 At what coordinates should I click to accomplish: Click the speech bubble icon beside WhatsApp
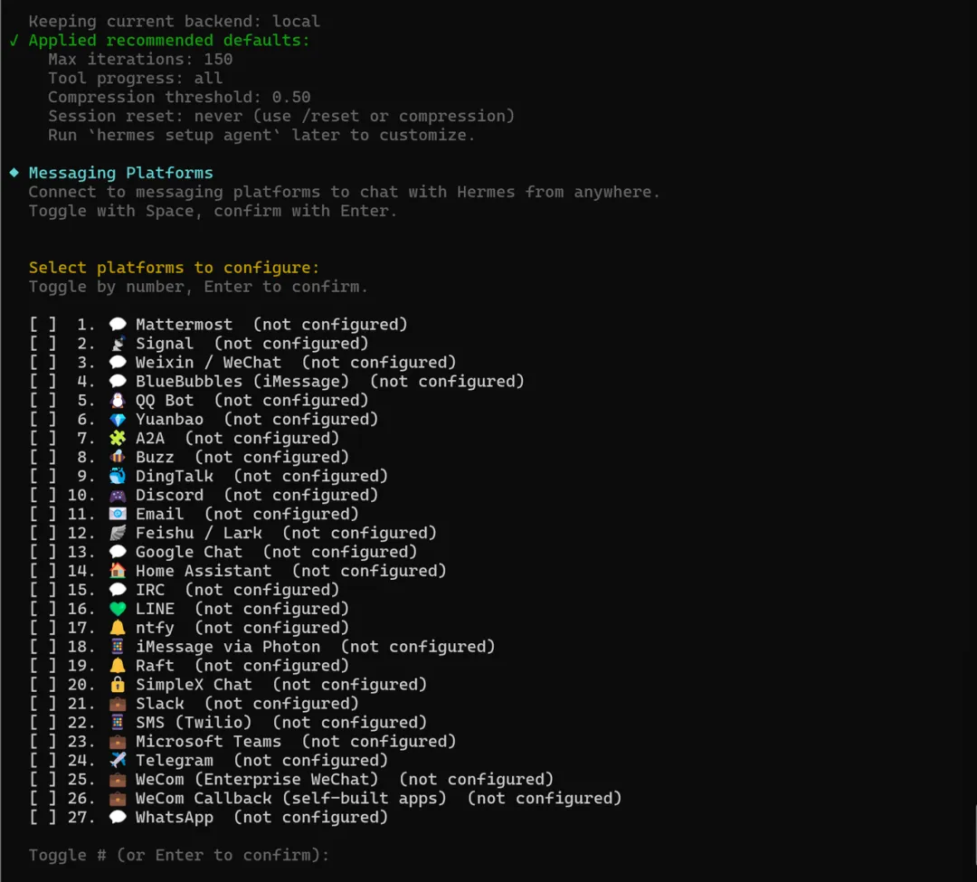pyautogui.click(x=117, y=817)
